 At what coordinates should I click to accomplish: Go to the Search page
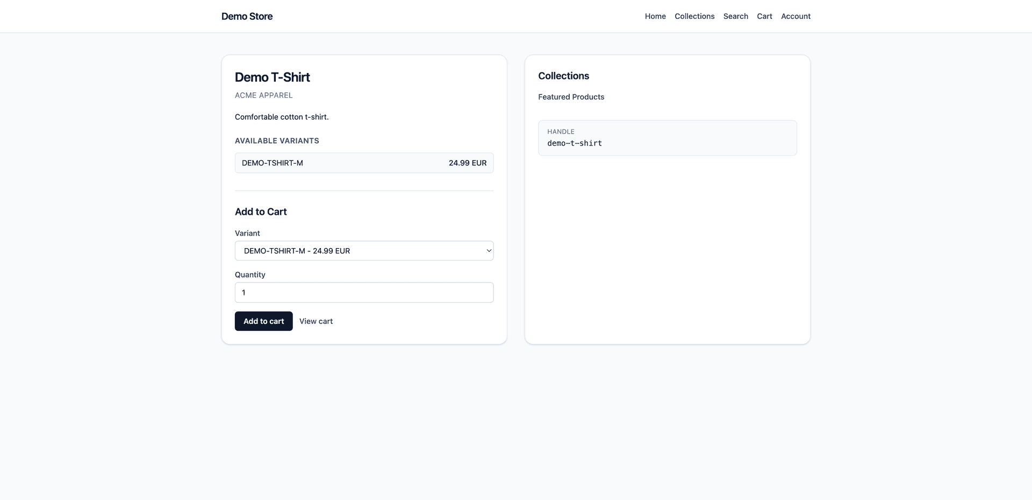(735, 16)
